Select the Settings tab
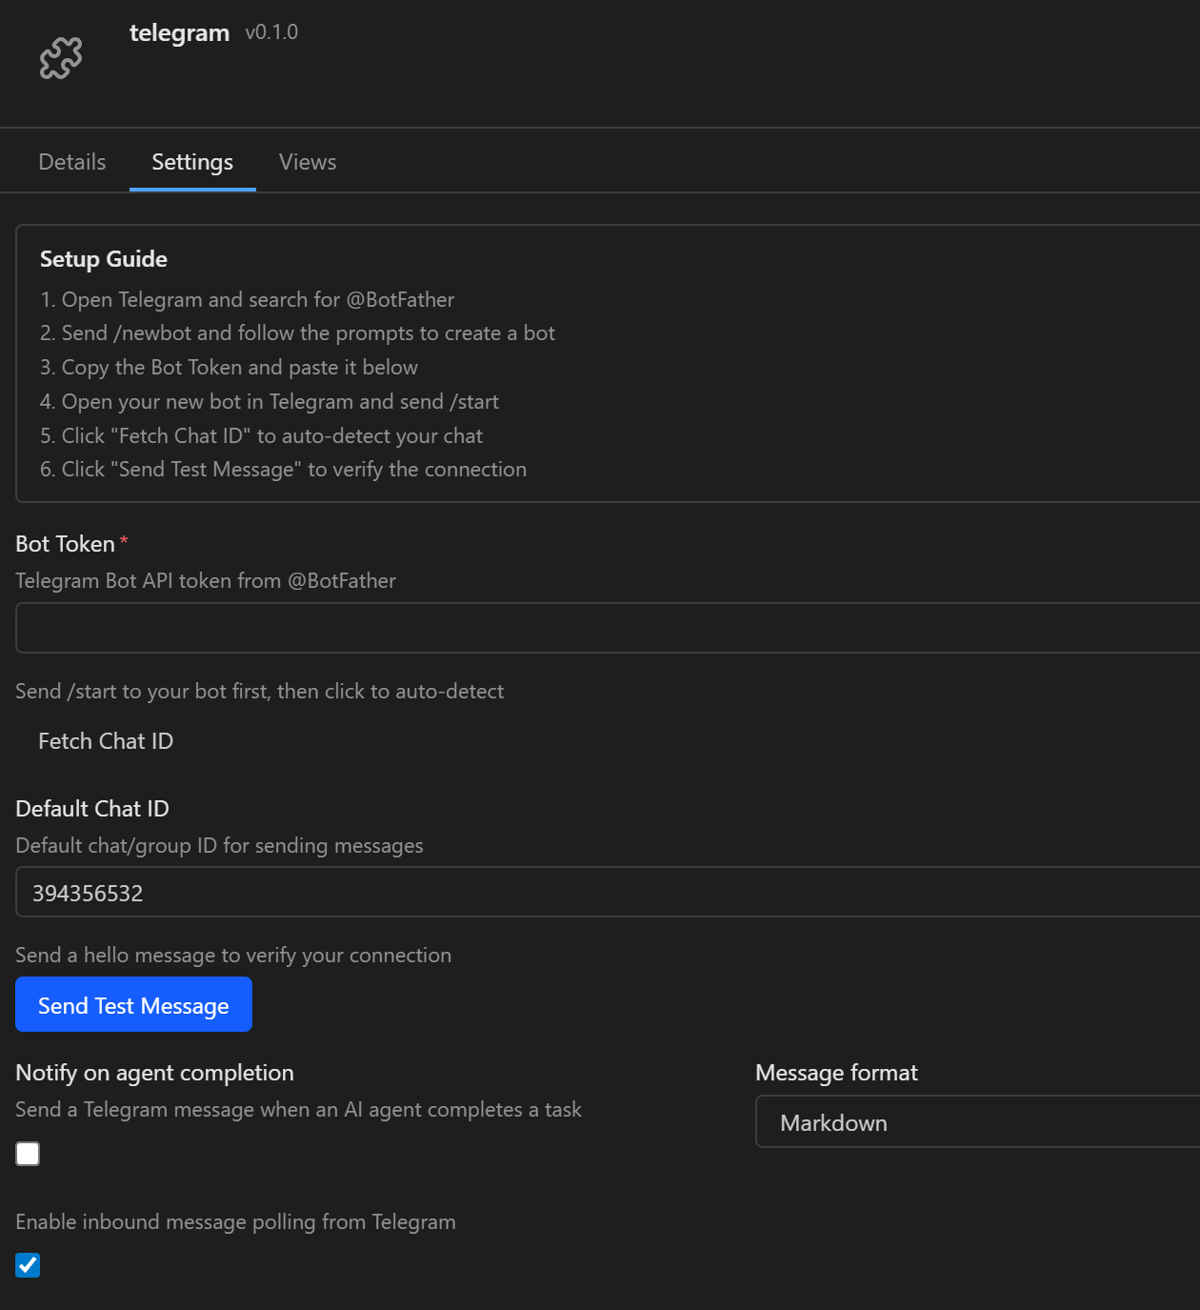The image size is (1200, 1310). (x=192, y=162)
